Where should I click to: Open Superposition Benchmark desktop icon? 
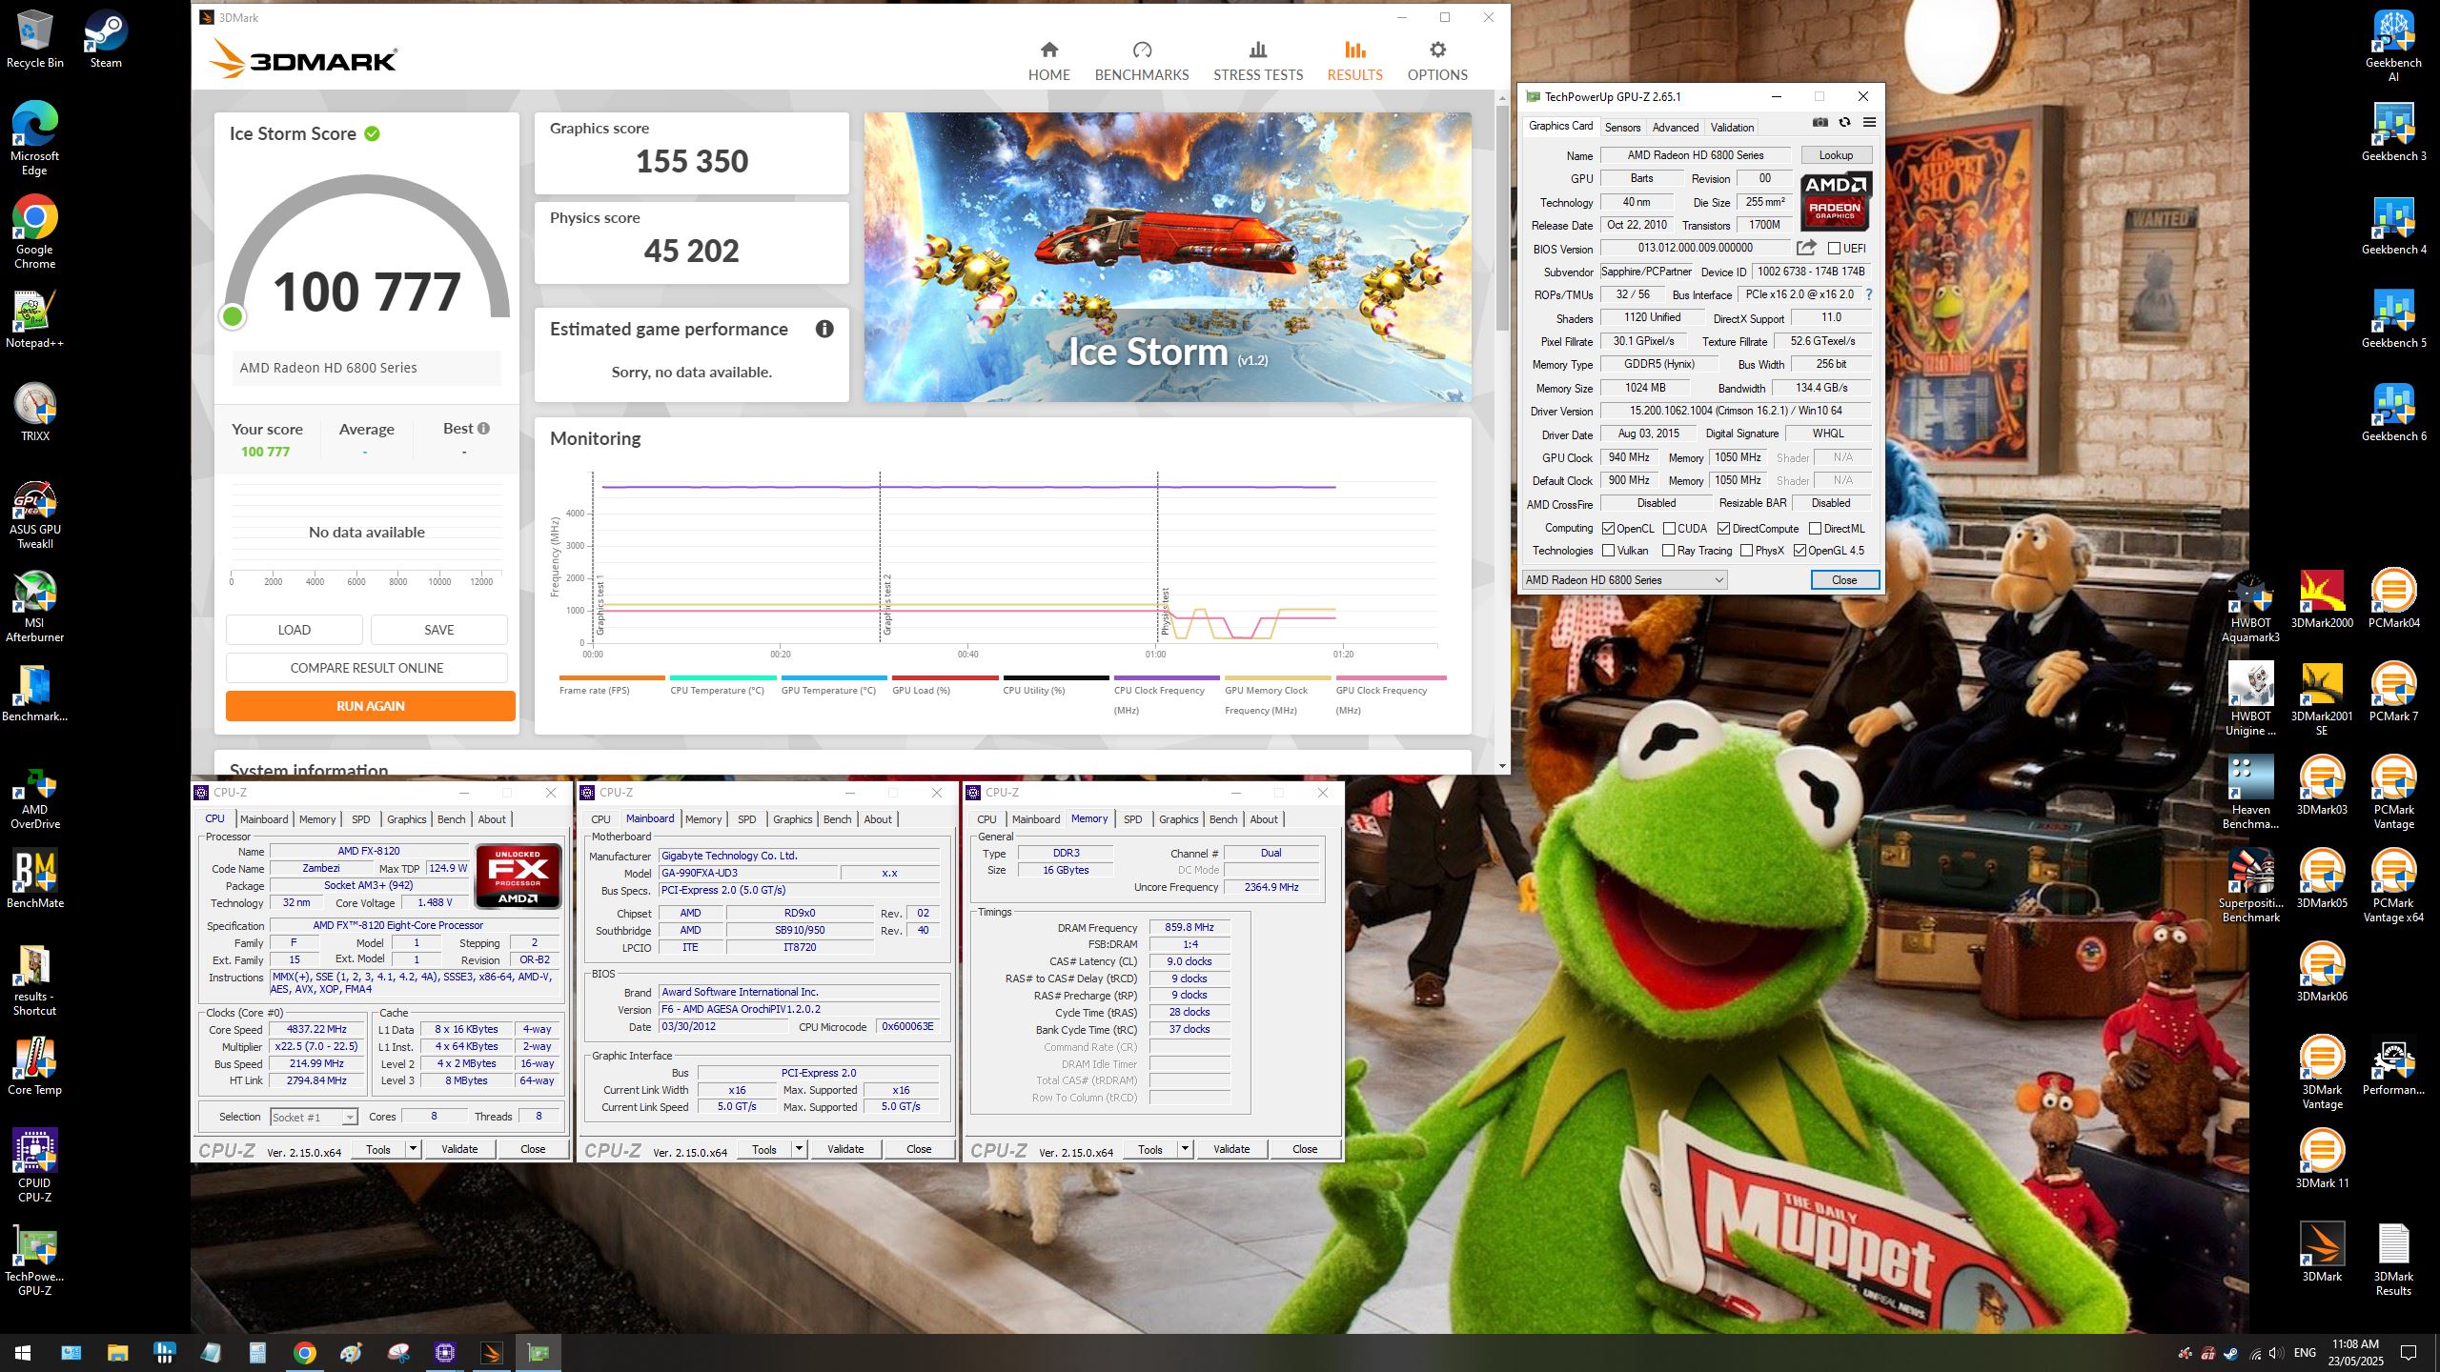2250,886
